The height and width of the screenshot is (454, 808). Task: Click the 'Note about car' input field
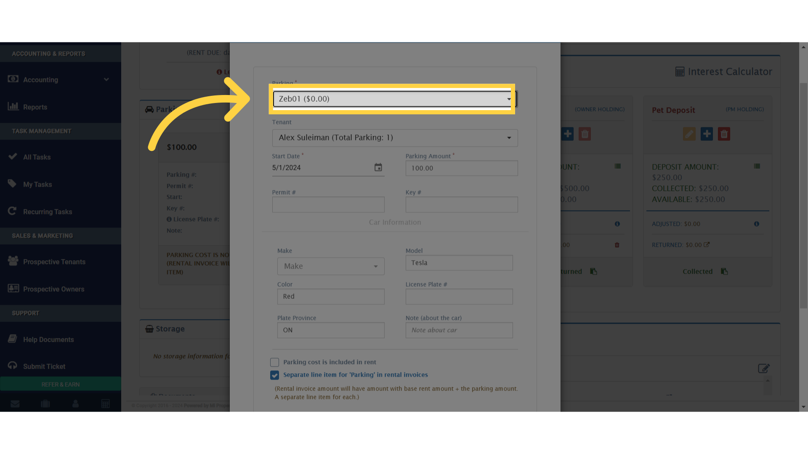tap(459, 330)
